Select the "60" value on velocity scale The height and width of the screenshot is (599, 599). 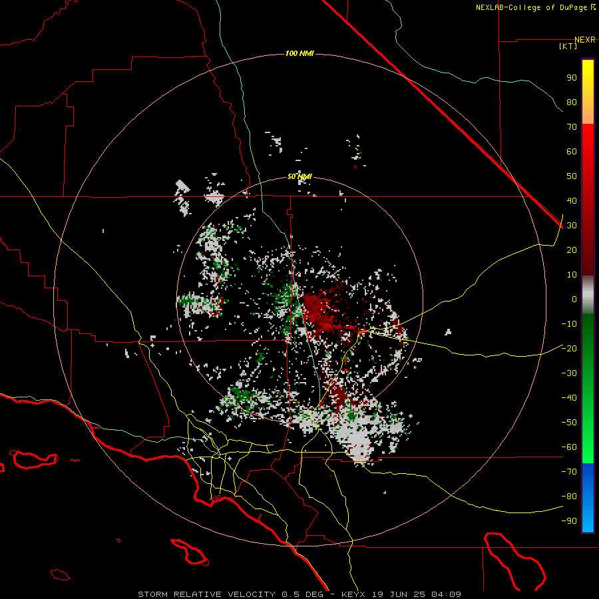[x=572, y=152]
